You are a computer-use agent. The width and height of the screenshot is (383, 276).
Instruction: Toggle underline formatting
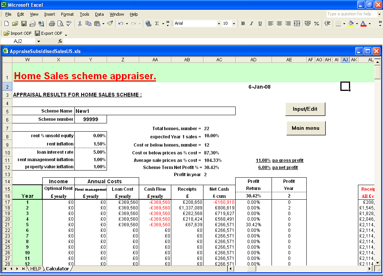tap(260, 24)
